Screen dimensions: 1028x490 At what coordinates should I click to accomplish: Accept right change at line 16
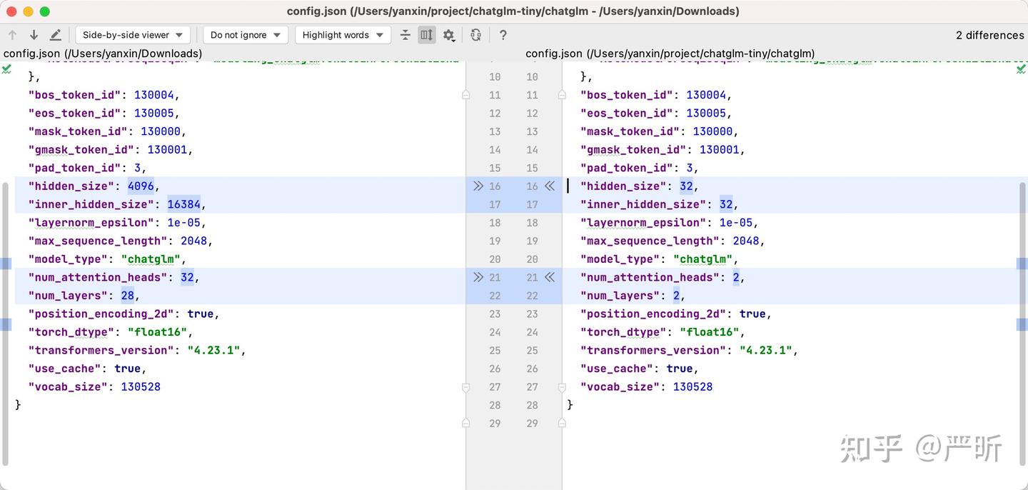coord(550,186)
